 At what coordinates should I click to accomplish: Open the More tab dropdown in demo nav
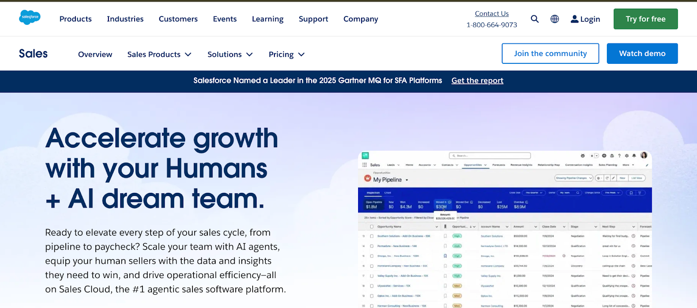(628, 165)
